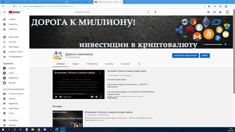
Task: Play the featured video
Action: (x=56, y=97)
